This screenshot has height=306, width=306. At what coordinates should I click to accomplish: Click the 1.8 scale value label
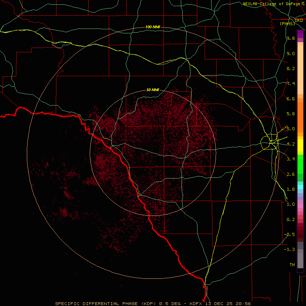pyautogui.click(x=291, y=189)
